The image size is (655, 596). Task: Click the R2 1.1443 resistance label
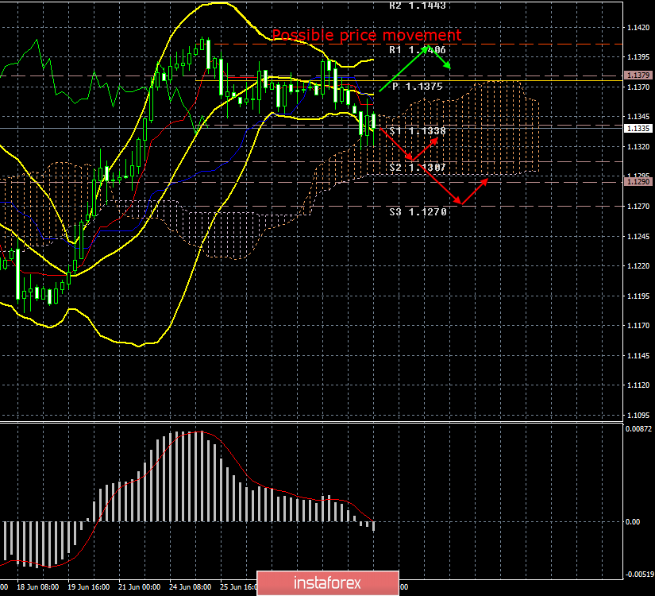[x=418, y=6]
